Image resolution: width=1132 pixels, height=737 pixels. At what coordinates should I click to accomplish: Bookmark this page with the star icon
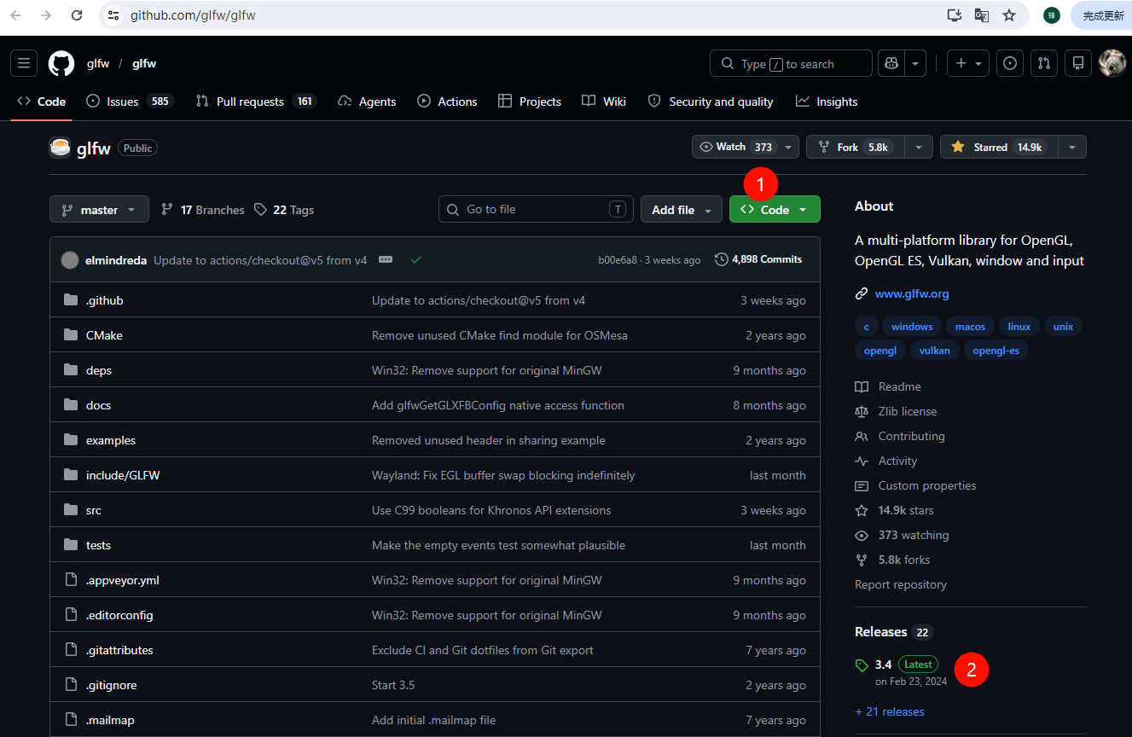1009,15
